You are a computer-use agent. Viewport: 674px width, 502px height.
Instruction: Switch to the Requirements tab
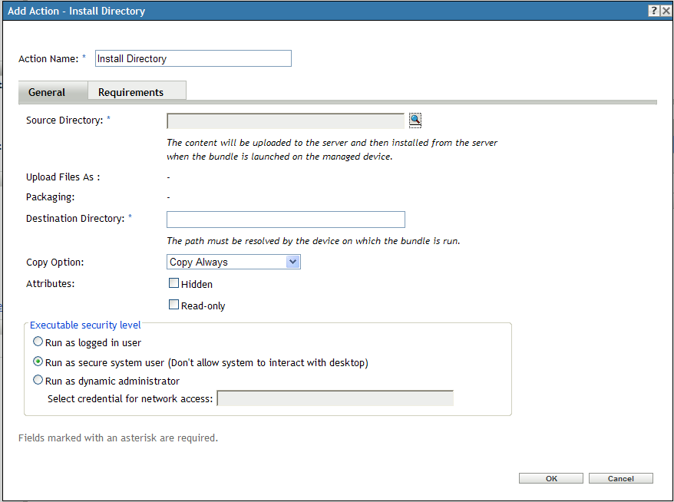coord(137,91)
